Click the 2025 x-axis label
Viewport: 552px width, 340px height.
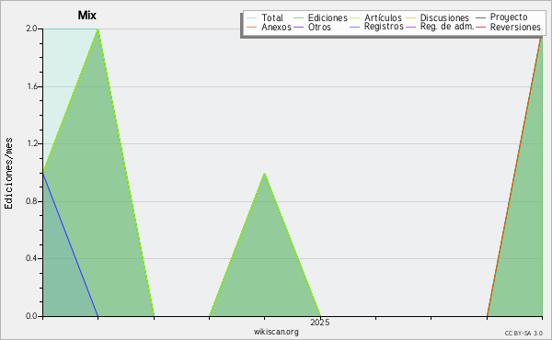click(x=320, y=322)
